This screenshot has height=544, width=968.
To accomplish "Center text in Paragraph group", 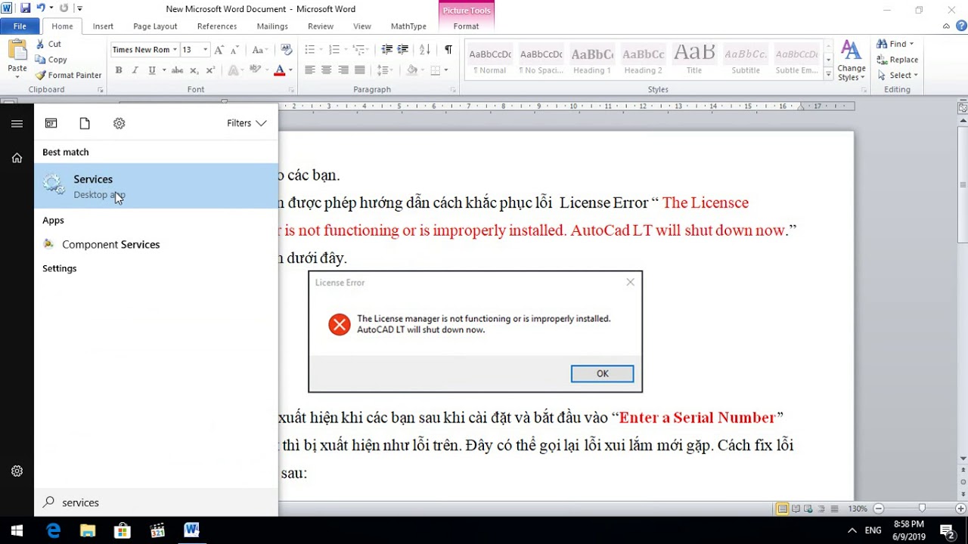I will point(327,70).
